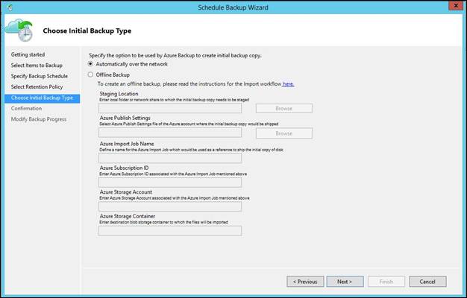Click the Azure Import Job Name field
Image resolution: width=467 pixels, height=298 pixels.
169,158
